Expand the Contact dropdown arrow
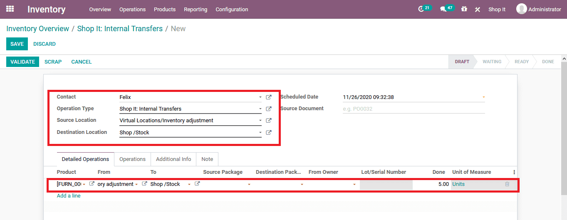This screenshot has width=567, height=220. (x=260, y=97)
